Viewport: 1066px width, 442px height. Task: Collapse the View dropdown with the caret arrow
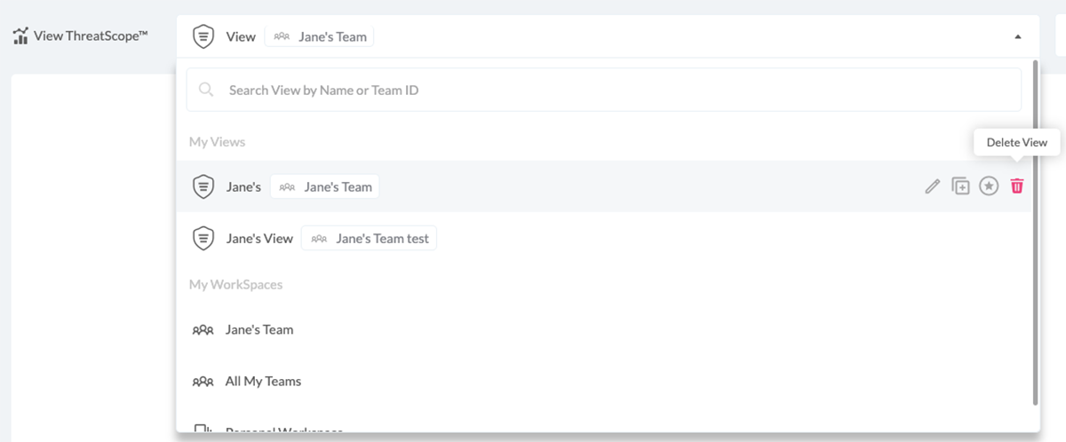click(x=1017, y=37)
